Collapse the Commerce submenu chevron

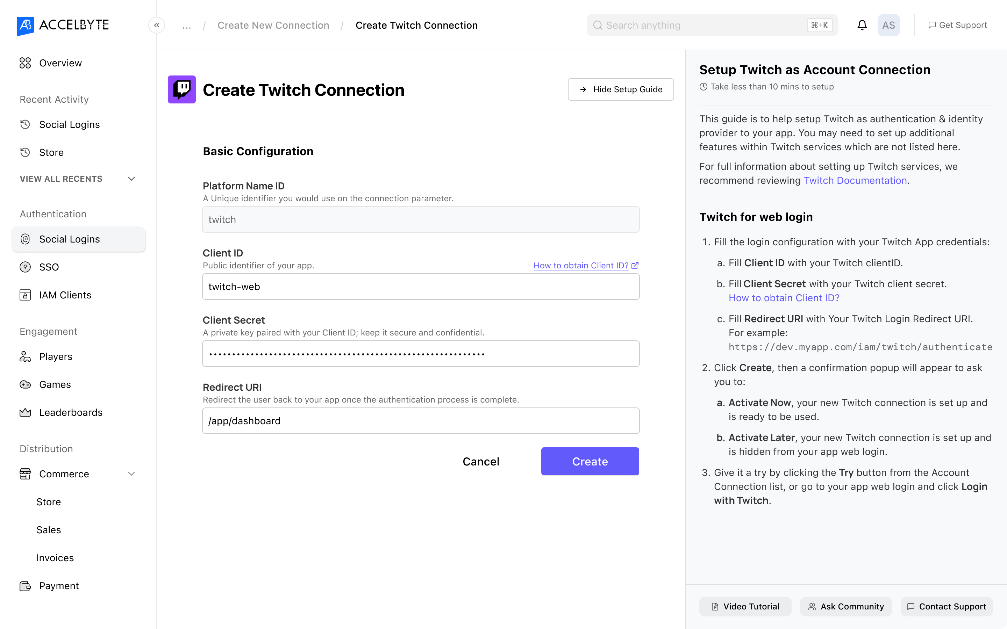131,474
